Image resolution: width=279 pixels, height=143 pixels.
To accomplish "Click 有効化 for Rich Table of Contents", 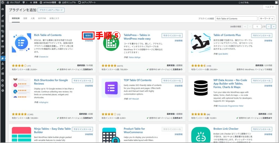I will [88, 35].
